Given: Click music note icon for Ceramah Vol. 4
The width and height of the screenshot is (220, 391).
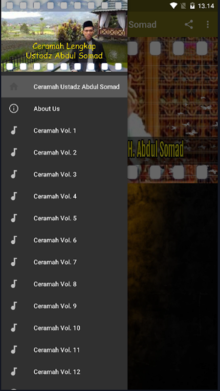Looking at the screenshot, I should click(x=14, y=196).
